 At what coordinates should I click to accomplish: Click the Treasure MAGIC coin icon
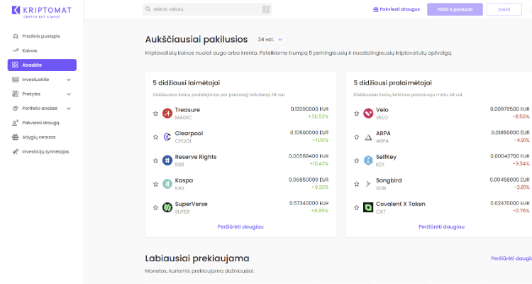[167, 113]
